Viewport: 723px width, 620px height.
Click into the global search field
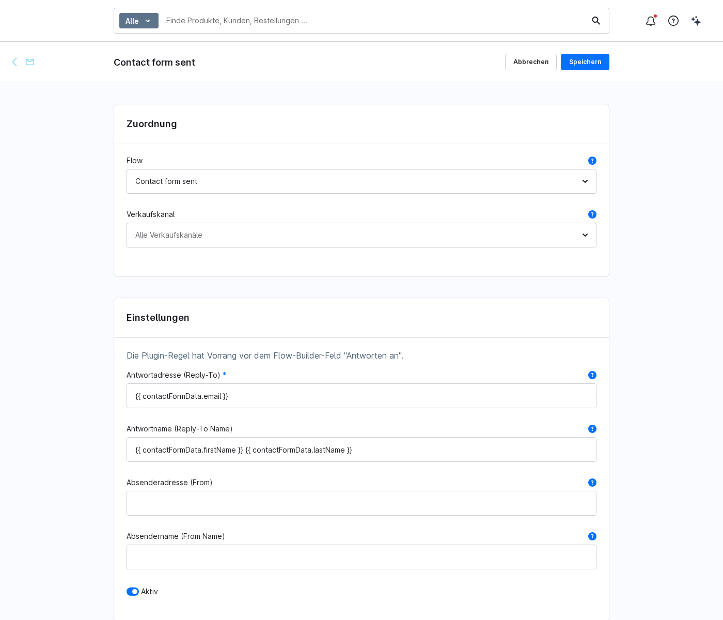click(374, 21)
